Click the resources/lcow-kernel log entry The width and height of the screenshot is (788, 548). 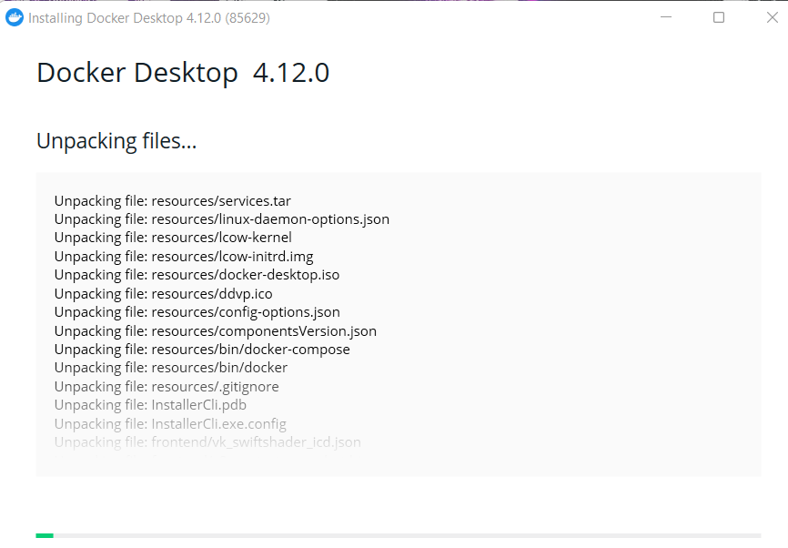pos(173,238)
